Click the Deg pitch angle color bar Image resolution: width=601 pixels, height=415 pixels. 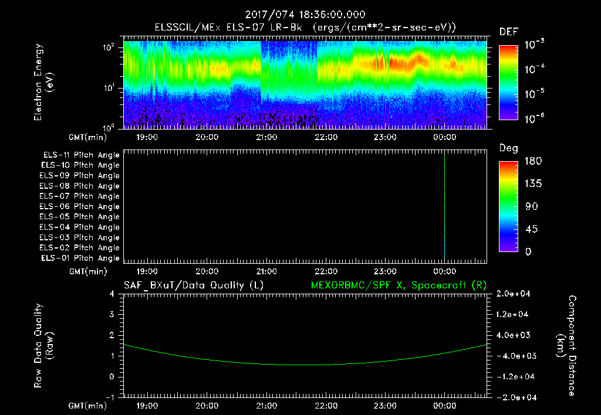pos(509,207)
